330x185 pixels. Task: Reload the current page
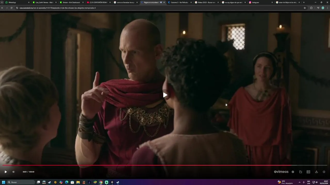click(x=11, y=8)
